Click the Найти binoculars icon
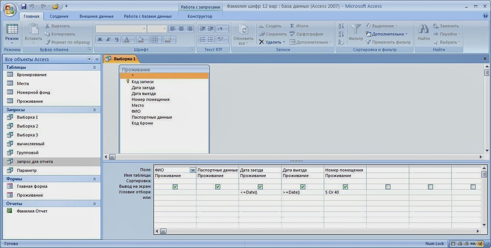The width and height of the screenshot is (491, 248). tap(424, 29)
